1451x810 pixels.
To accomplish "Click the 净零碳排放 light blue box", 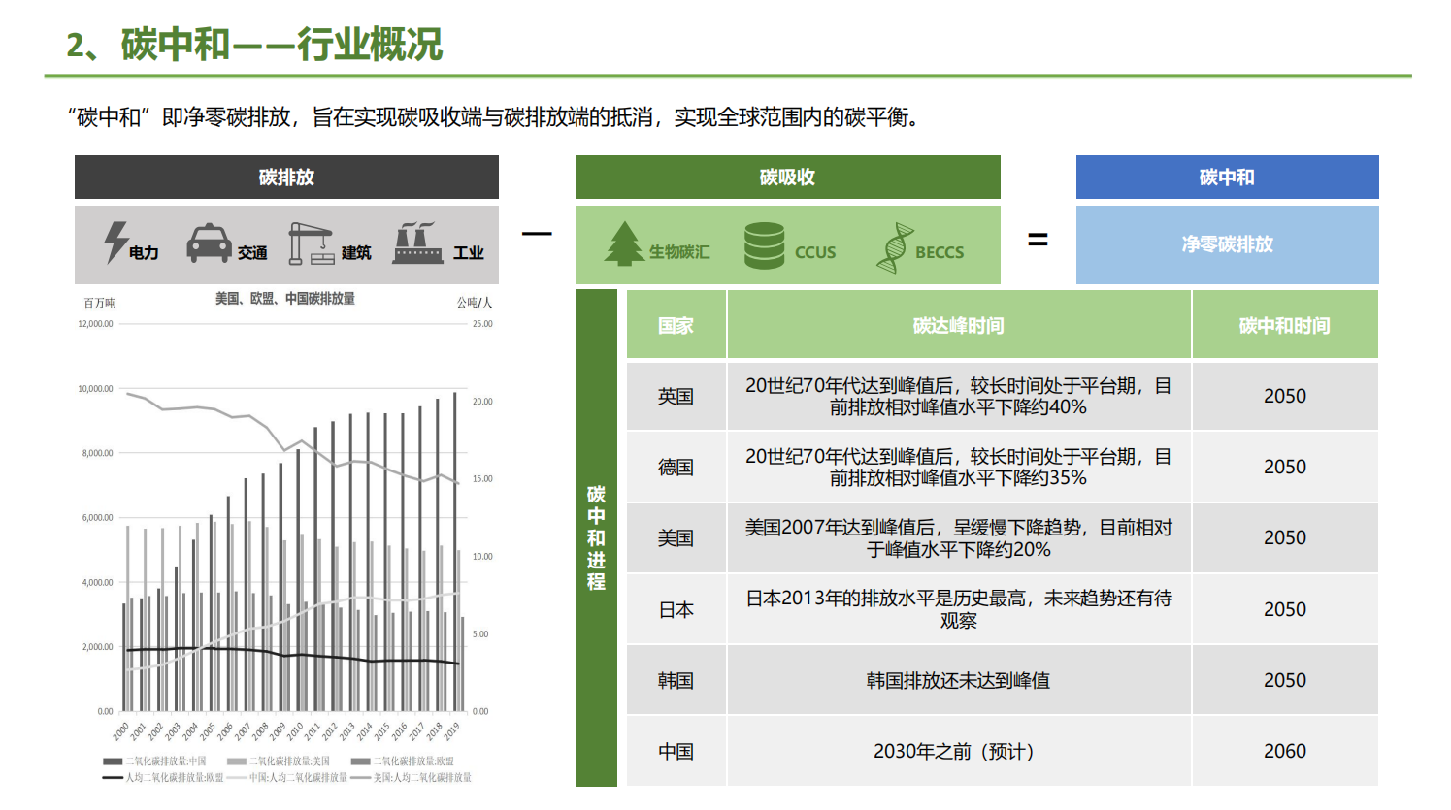I will pyautogui.click(x=1227, y=244).
